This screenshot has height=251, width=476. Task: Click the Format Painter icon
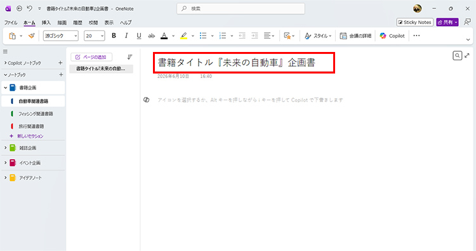point(31,35)
